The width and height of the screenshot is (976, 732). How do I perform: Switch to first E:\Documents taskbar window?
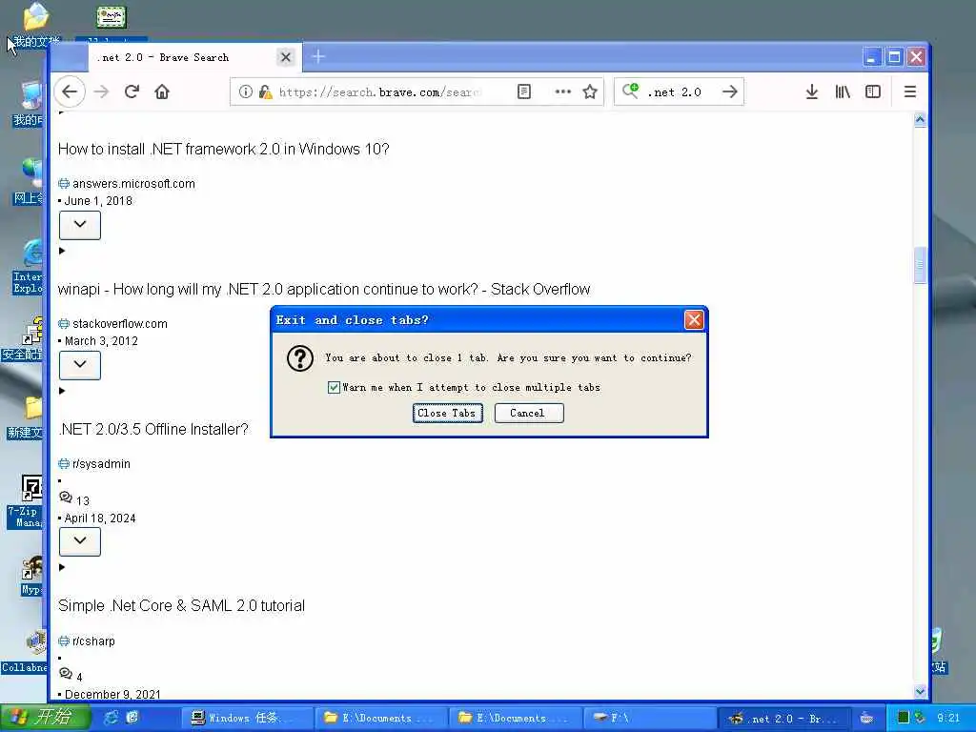coord(381,719)
